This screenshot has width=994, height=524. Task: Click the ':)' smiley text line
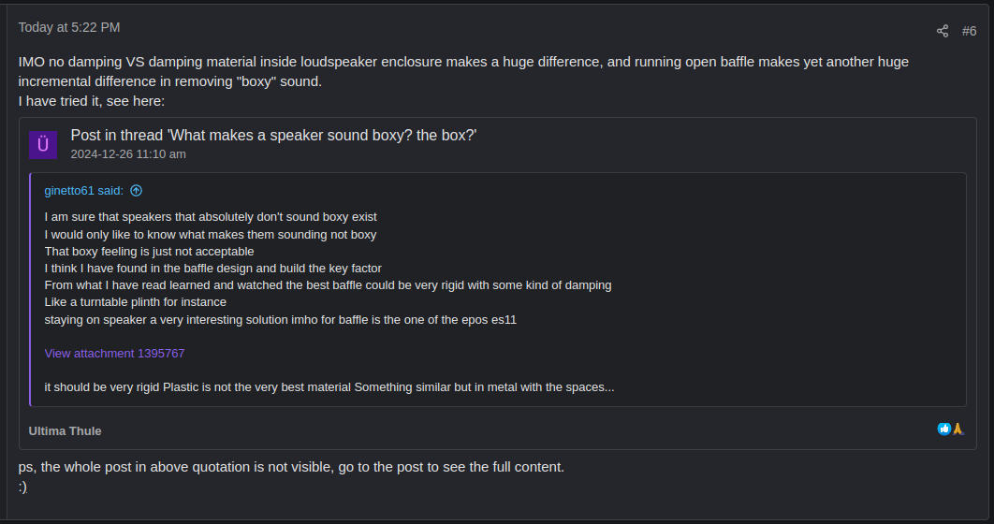point(22,488)
